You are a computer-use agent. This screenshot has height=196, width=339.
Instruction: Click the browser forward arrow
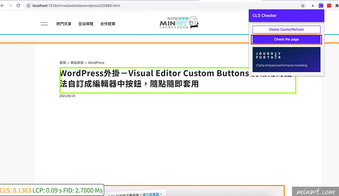pyautogui.click(x=10, y=5)
